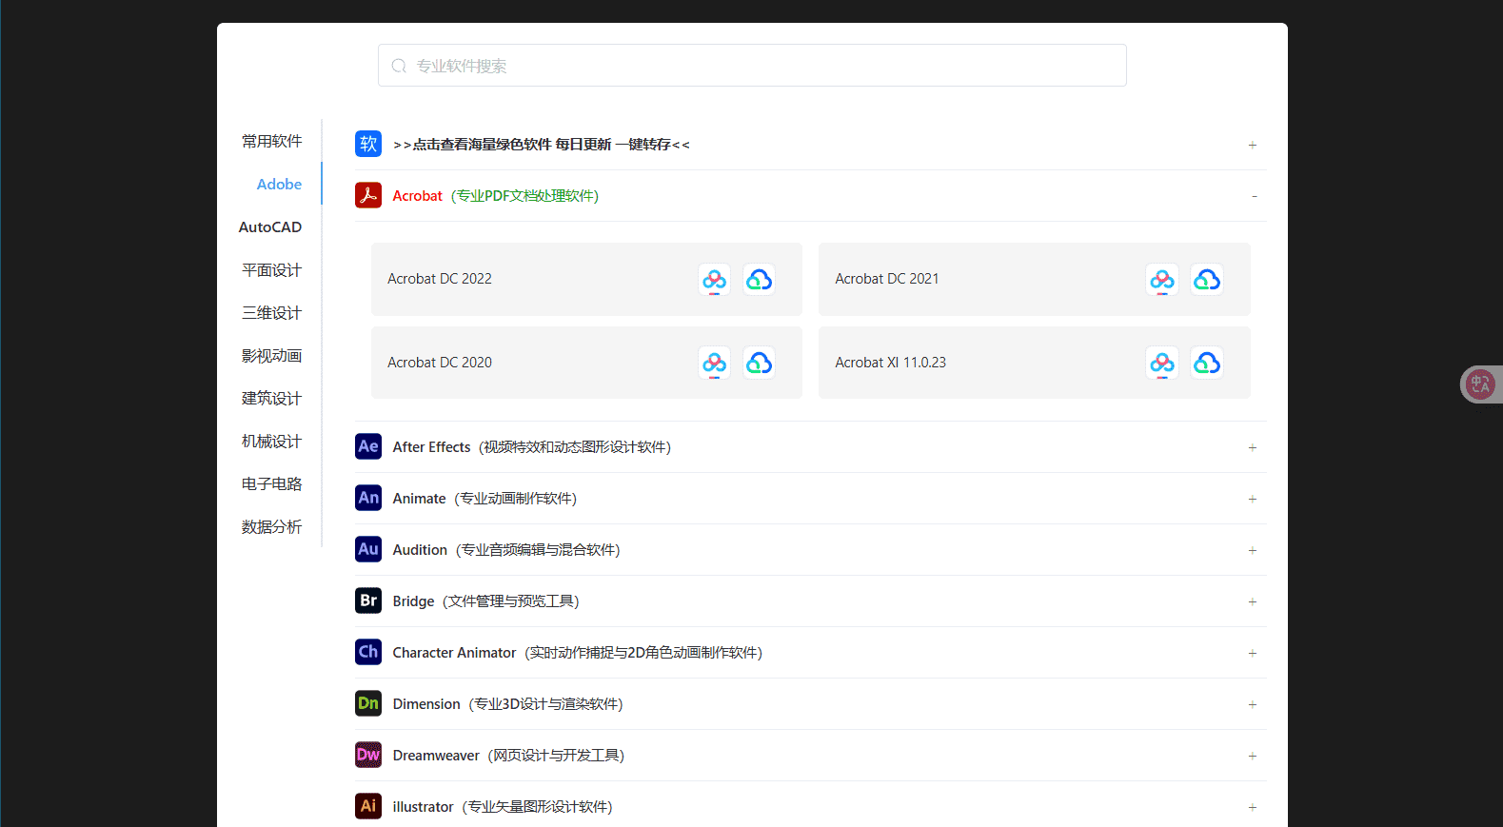Viewport: 1503px width, 827px height.
Task: Open 影视动画 sidebar category
Action: [x=271, y=355]
